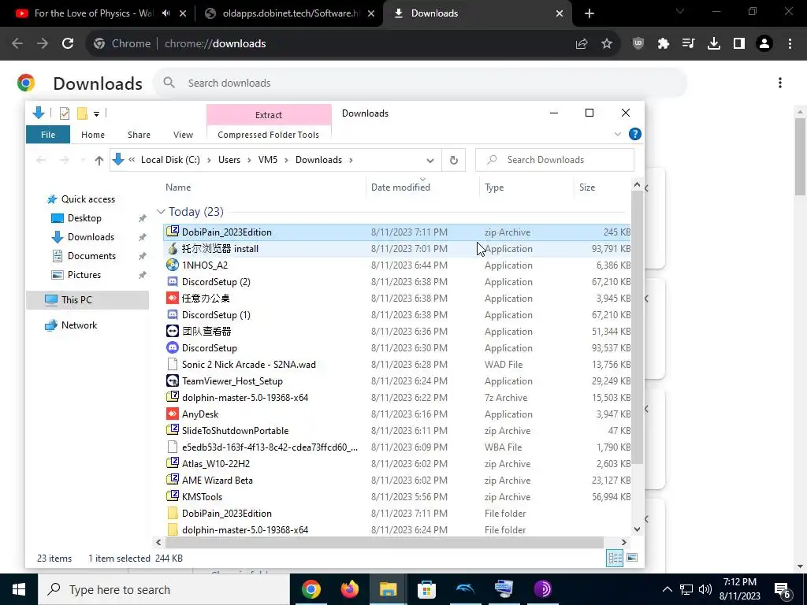807x605 pixels.
Task: Open the Customize Quick Access Toolbar dropdown
Action: (x=96, y=113)
